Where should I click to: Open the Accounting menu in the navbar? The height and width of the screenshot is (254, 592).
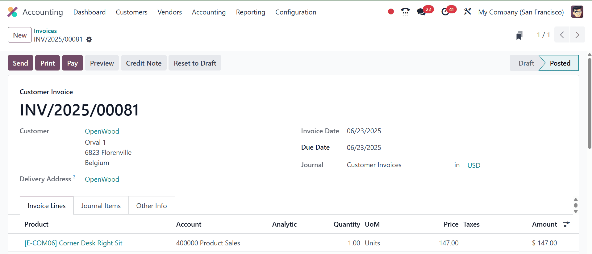coord(209,12)
